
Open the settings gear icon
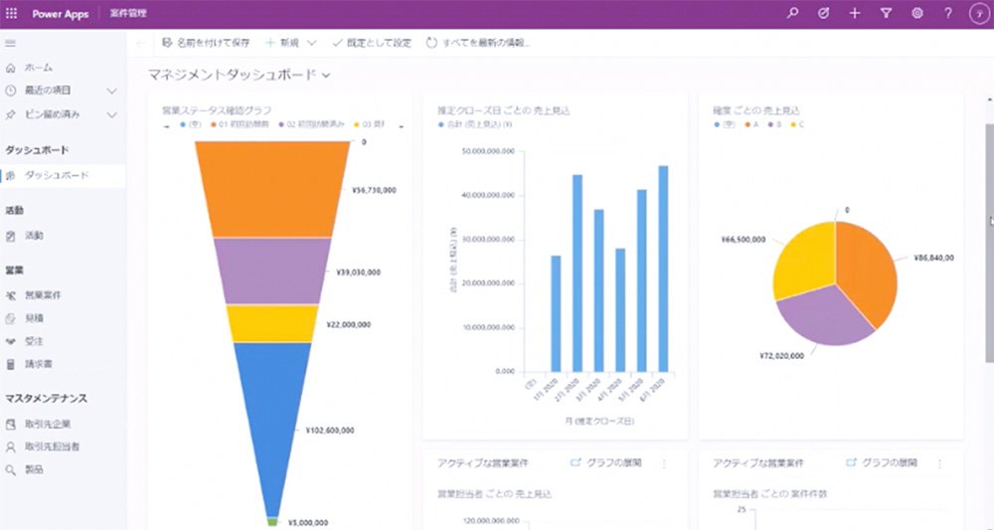(916, 13)
